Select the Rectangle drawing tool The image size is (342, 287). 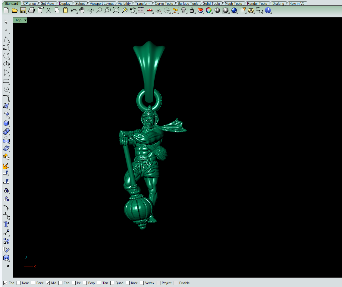click(6, 81)
